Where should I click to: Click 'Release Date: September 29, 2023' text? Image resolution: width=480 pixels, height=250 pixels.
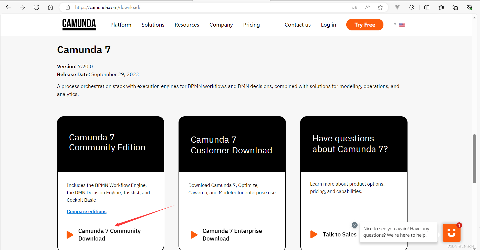(x=98, y=74)
